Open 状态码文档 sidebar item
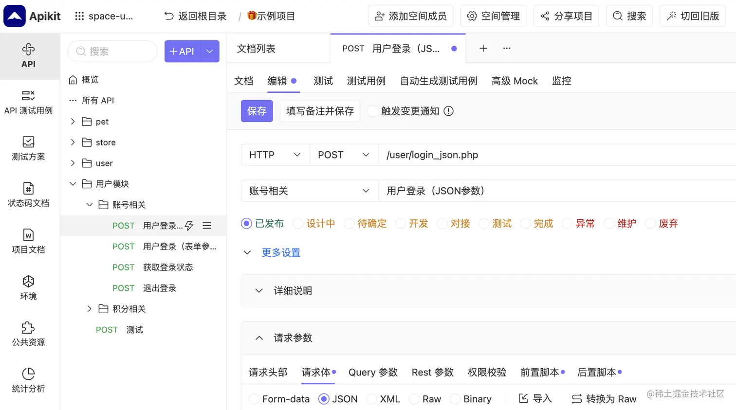The height and width of the screenshot is (410, 736). (x=28, y=195)
